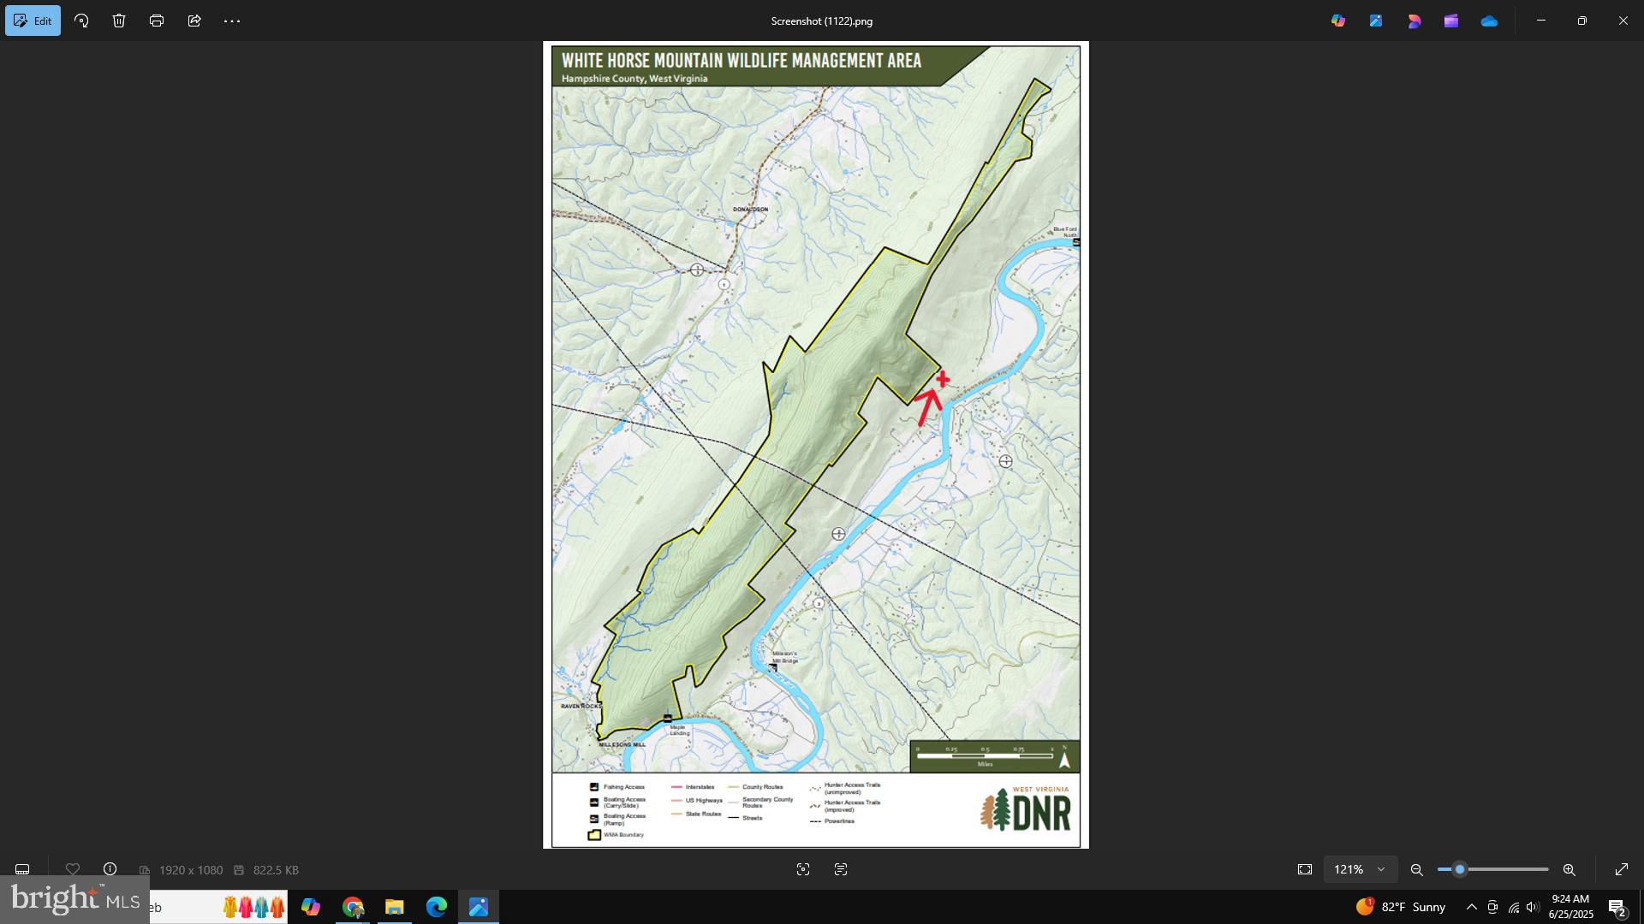Zoom in with the magnifier plus

tap(1570, 869)
